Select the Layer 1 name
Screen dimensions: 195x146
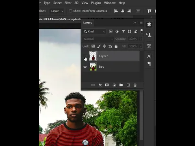tap(104, 56)
